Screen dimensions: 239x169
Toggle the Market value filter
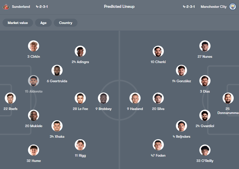click(18, 23)
